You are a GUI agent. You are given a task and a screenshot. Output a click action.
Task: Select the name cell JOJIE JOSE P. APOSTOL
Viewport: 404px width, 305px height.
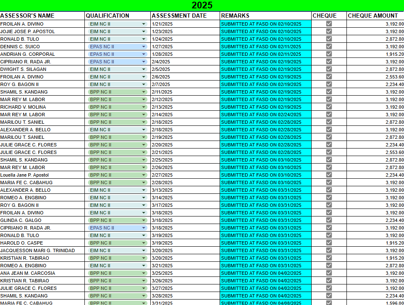click(x=42, y=31)
